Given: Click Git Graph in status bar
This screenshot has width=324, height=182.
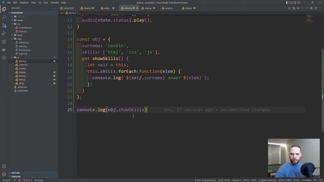Looking at the screenshot, I should point(39,180).
